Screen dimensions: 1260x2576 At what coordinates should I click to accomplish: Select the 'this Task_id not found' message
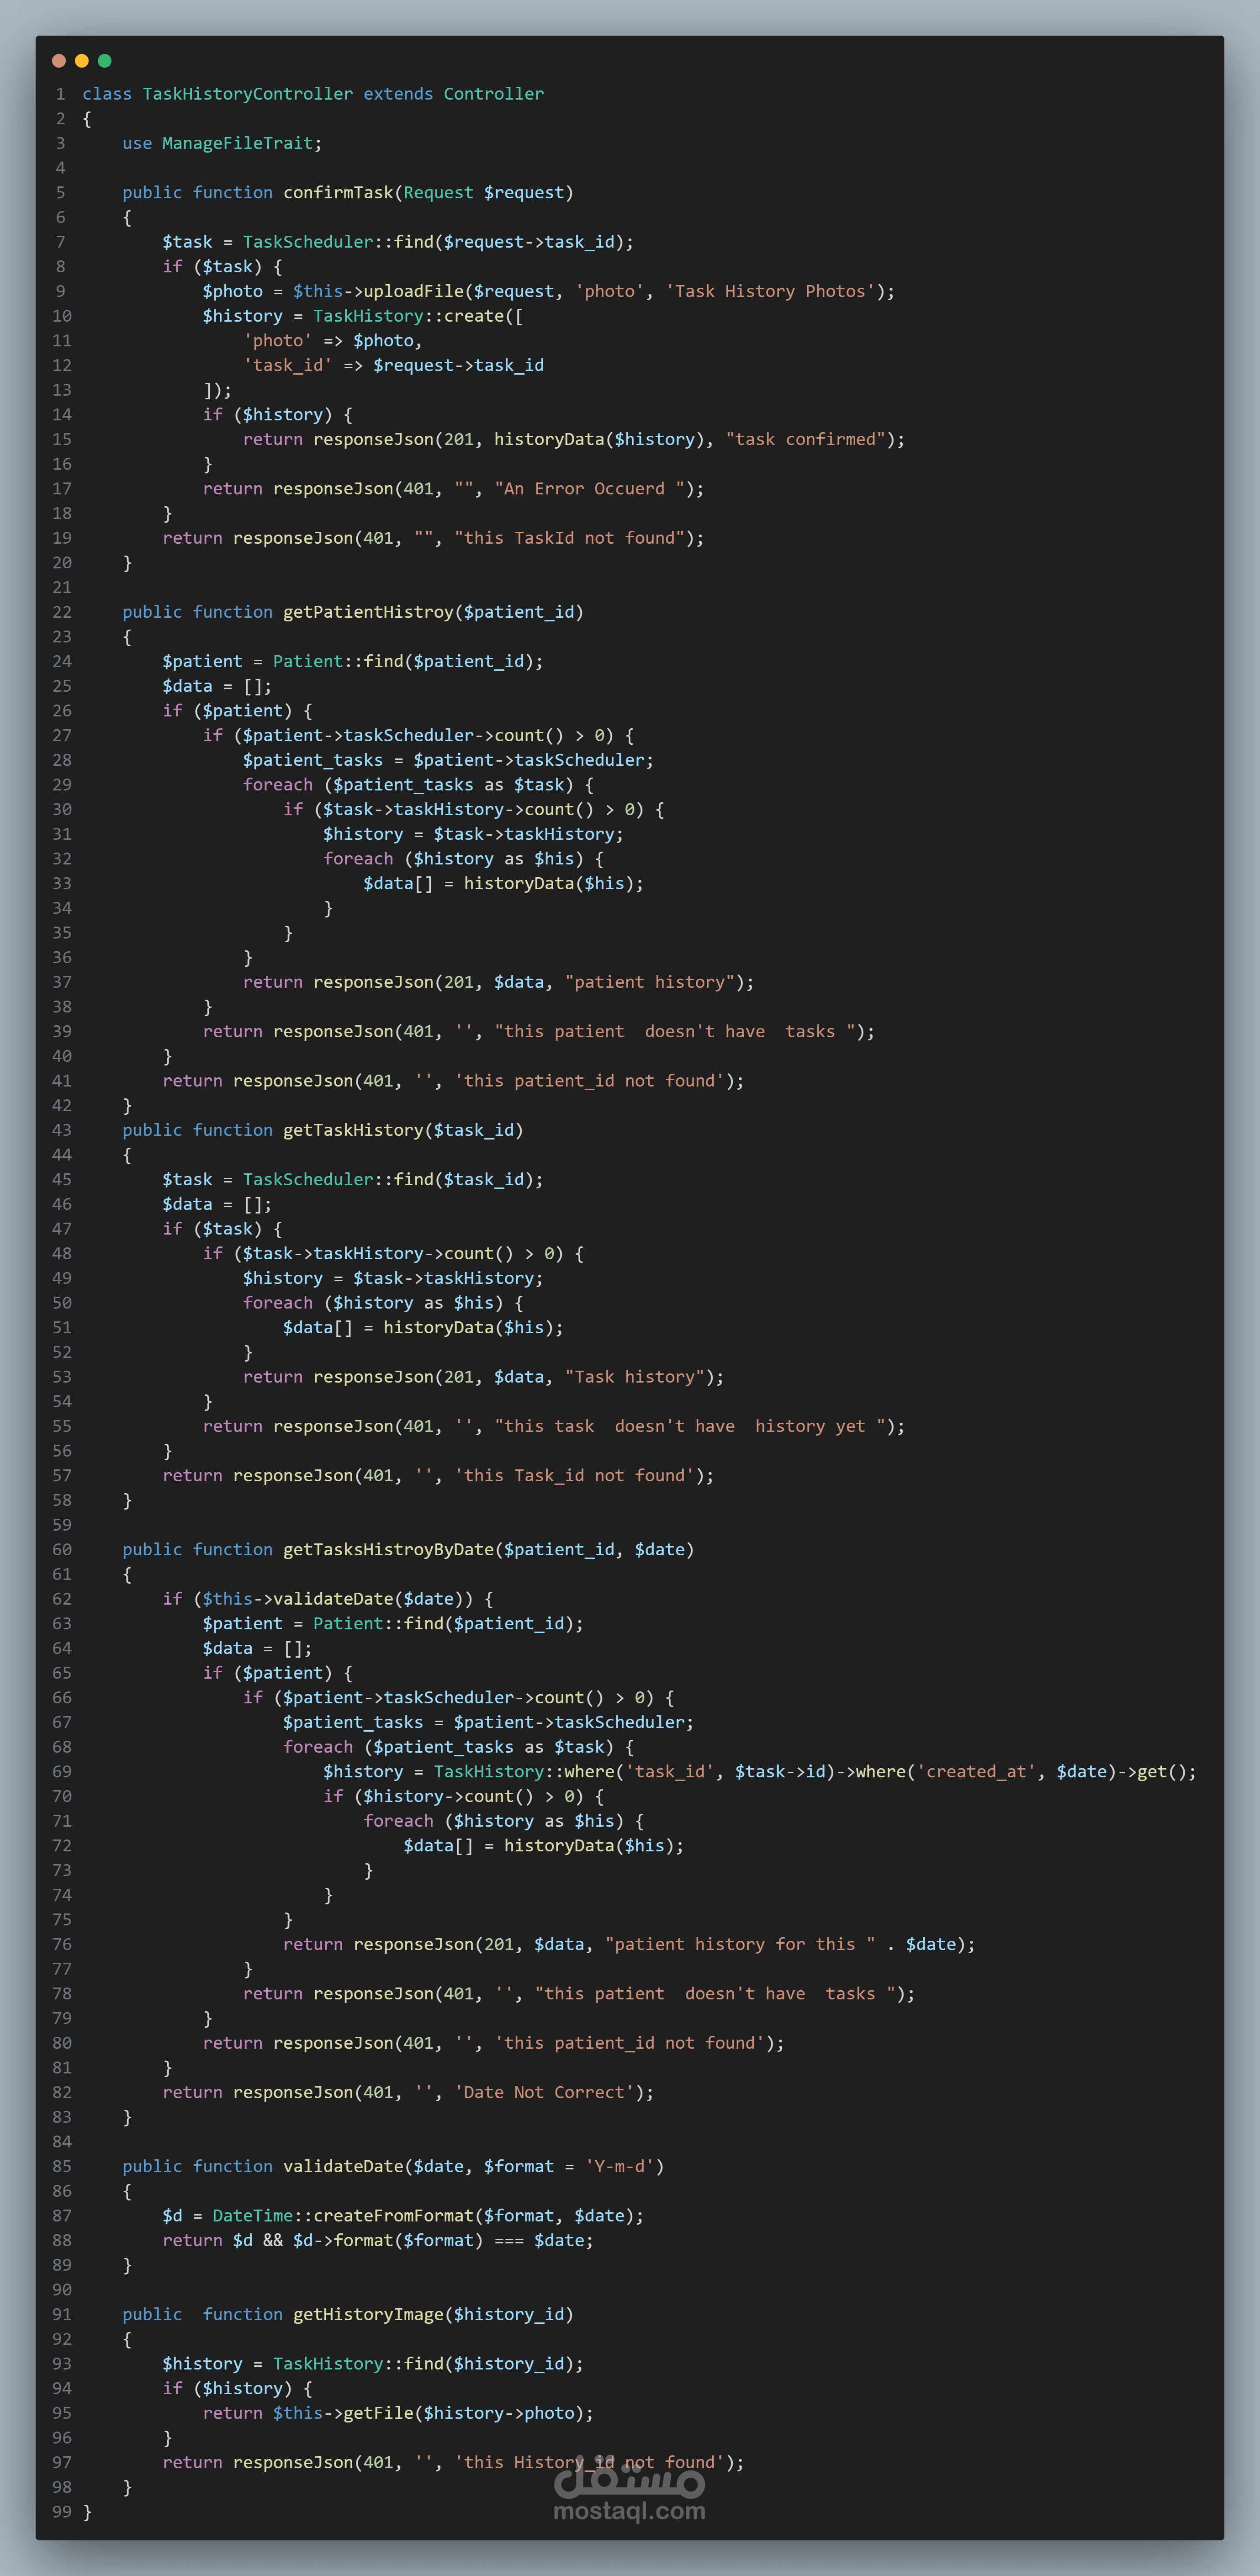575,1475
